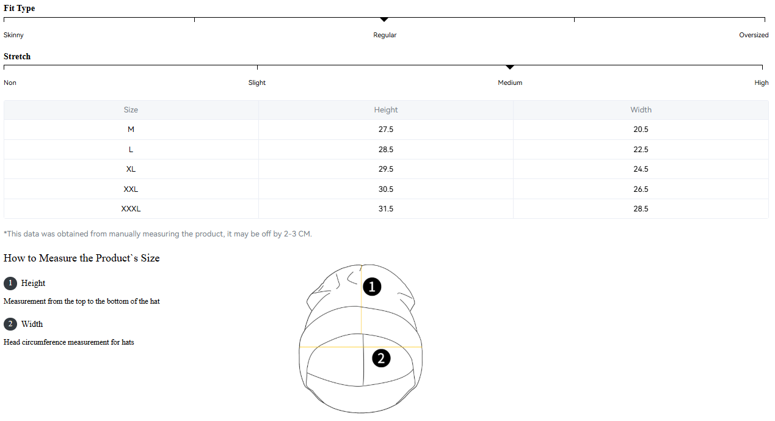Select the XL size row
The height and width of the screenshot is (421, 775).
click(131, 169)
